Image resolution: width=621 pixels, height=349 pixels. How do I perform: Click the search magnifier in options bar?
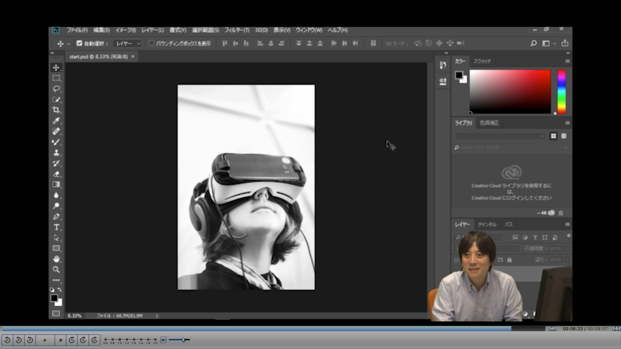pyautogui.click(x=534, y=43)
